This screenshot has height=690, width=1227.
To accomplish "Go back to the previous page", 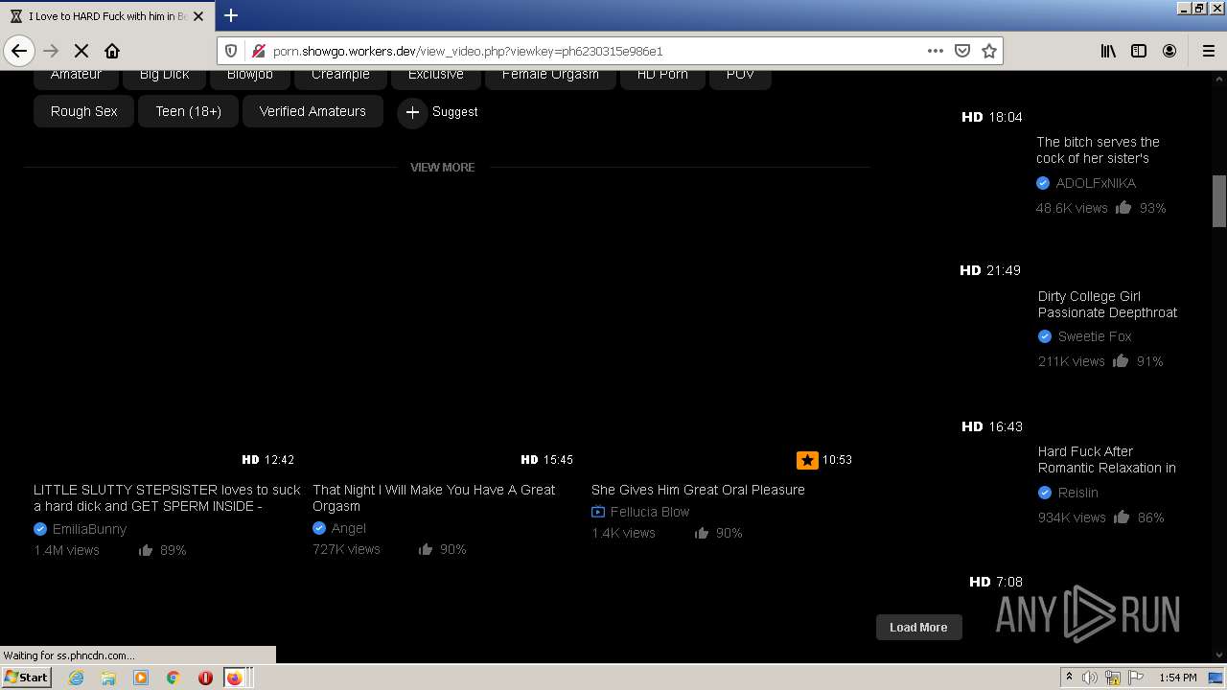I will click(19, 51).
